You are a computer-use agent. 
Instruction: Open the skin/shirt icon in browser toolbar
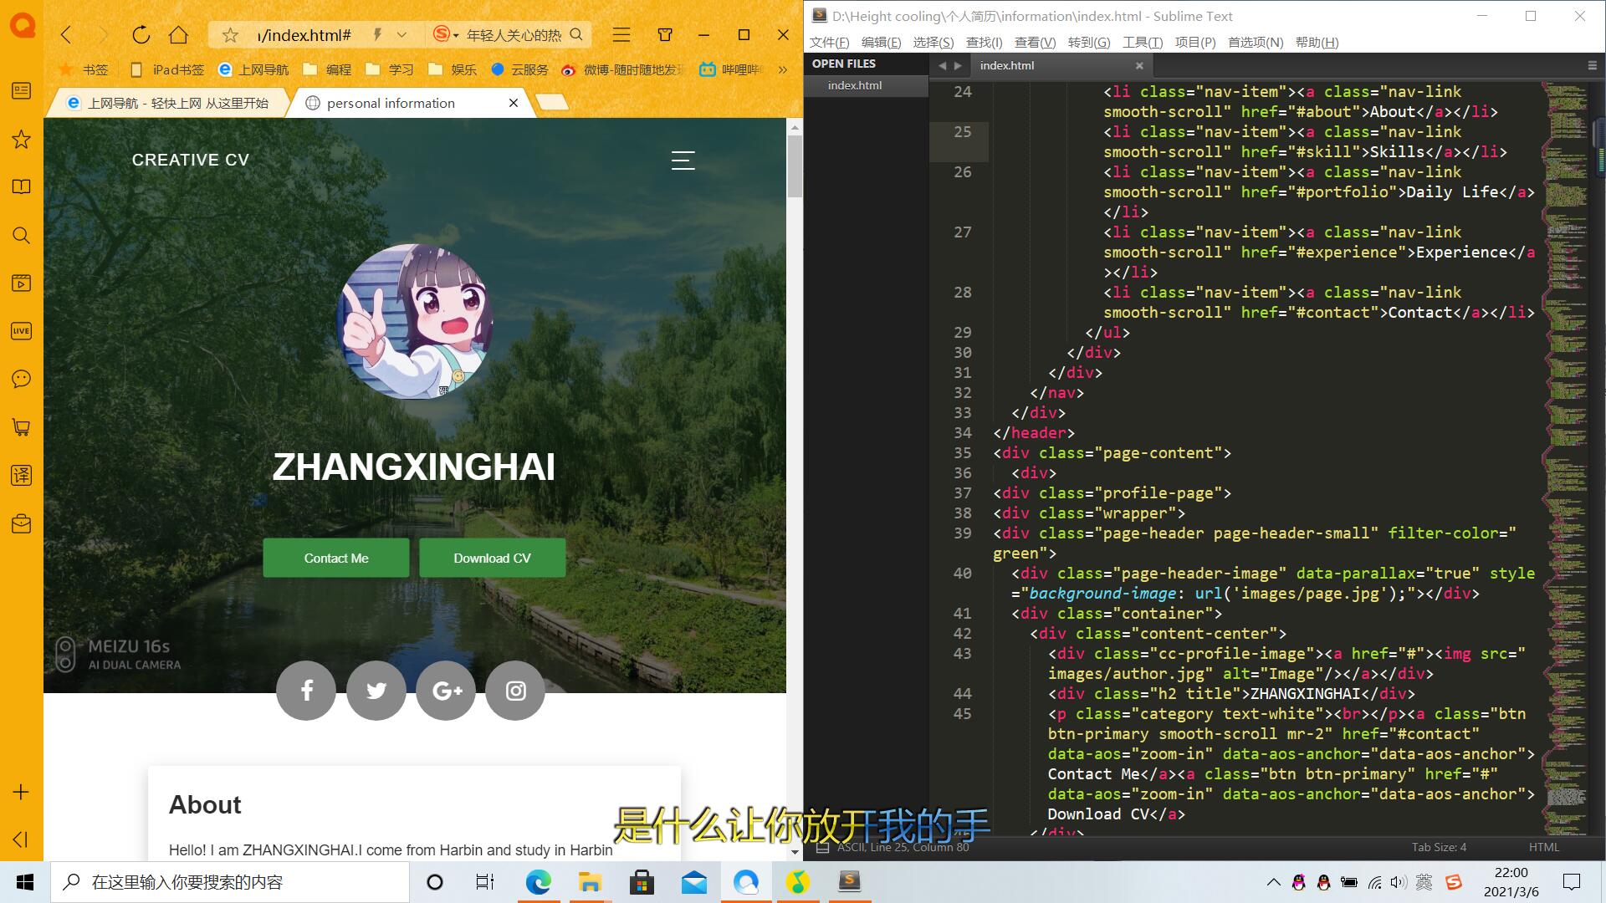665,35
